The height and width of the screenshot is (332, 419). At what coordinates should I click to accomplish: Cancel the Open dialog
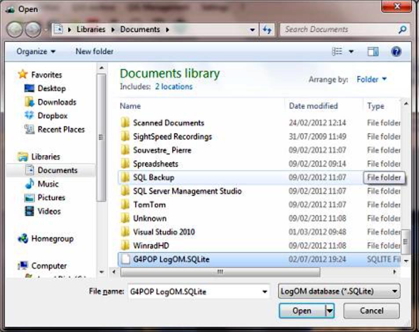click(x=371, y=310)
